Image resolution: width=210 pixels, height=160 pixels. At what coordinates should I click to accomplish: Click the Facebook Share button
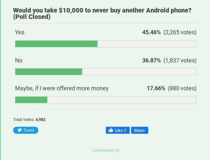(x=140, y=130)
